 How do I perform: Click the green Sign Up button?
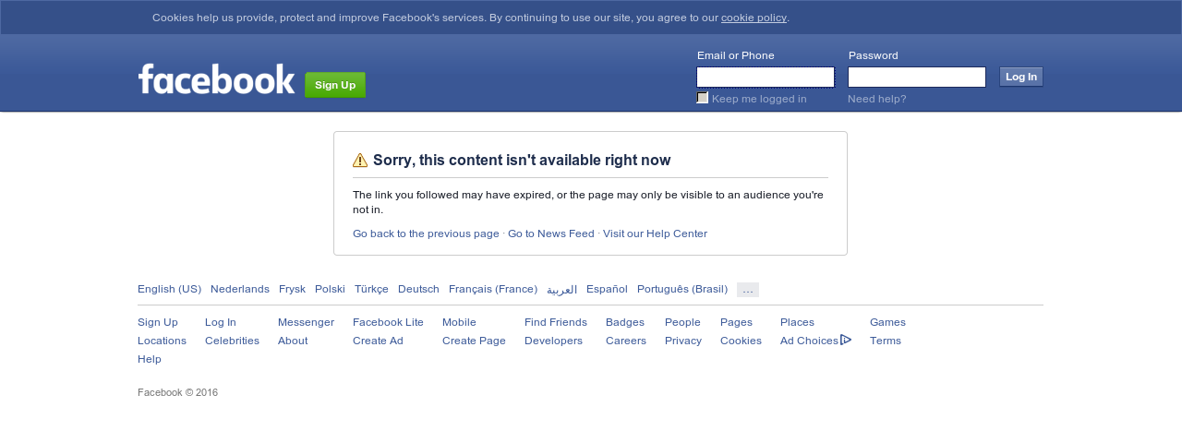pos(335,85)
